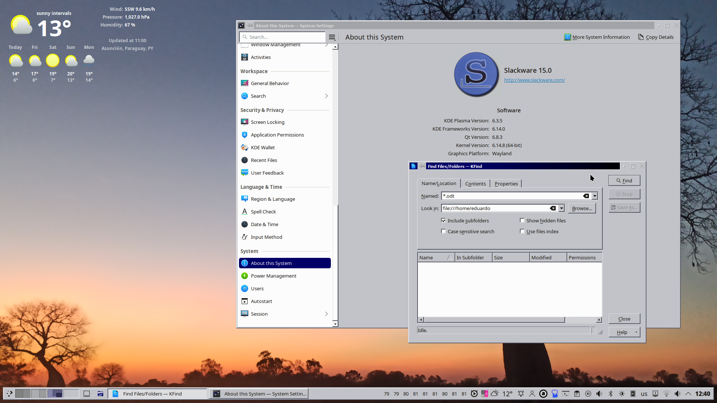
Task: Open the slackware.com link
Action: pyautogui.click(x=534, y=80)
